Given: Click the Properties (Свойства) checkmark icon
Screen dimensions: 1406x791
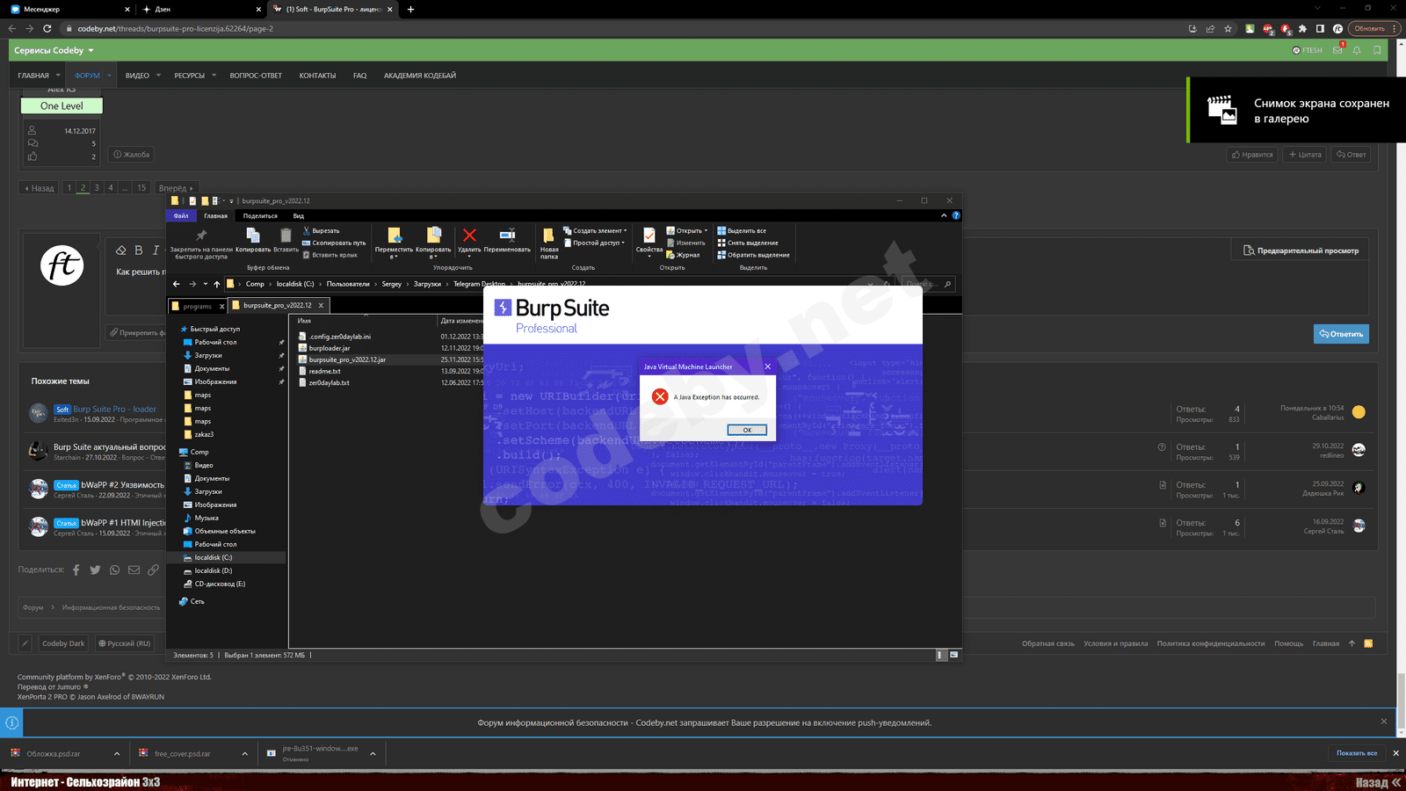Looking at the screenshot, I should pyautogui.click(x=649, y=236).
